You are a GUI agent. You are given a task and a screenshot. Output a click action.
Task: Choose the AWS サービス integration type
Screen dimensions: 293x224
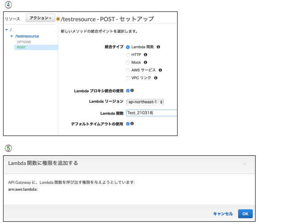128,70
